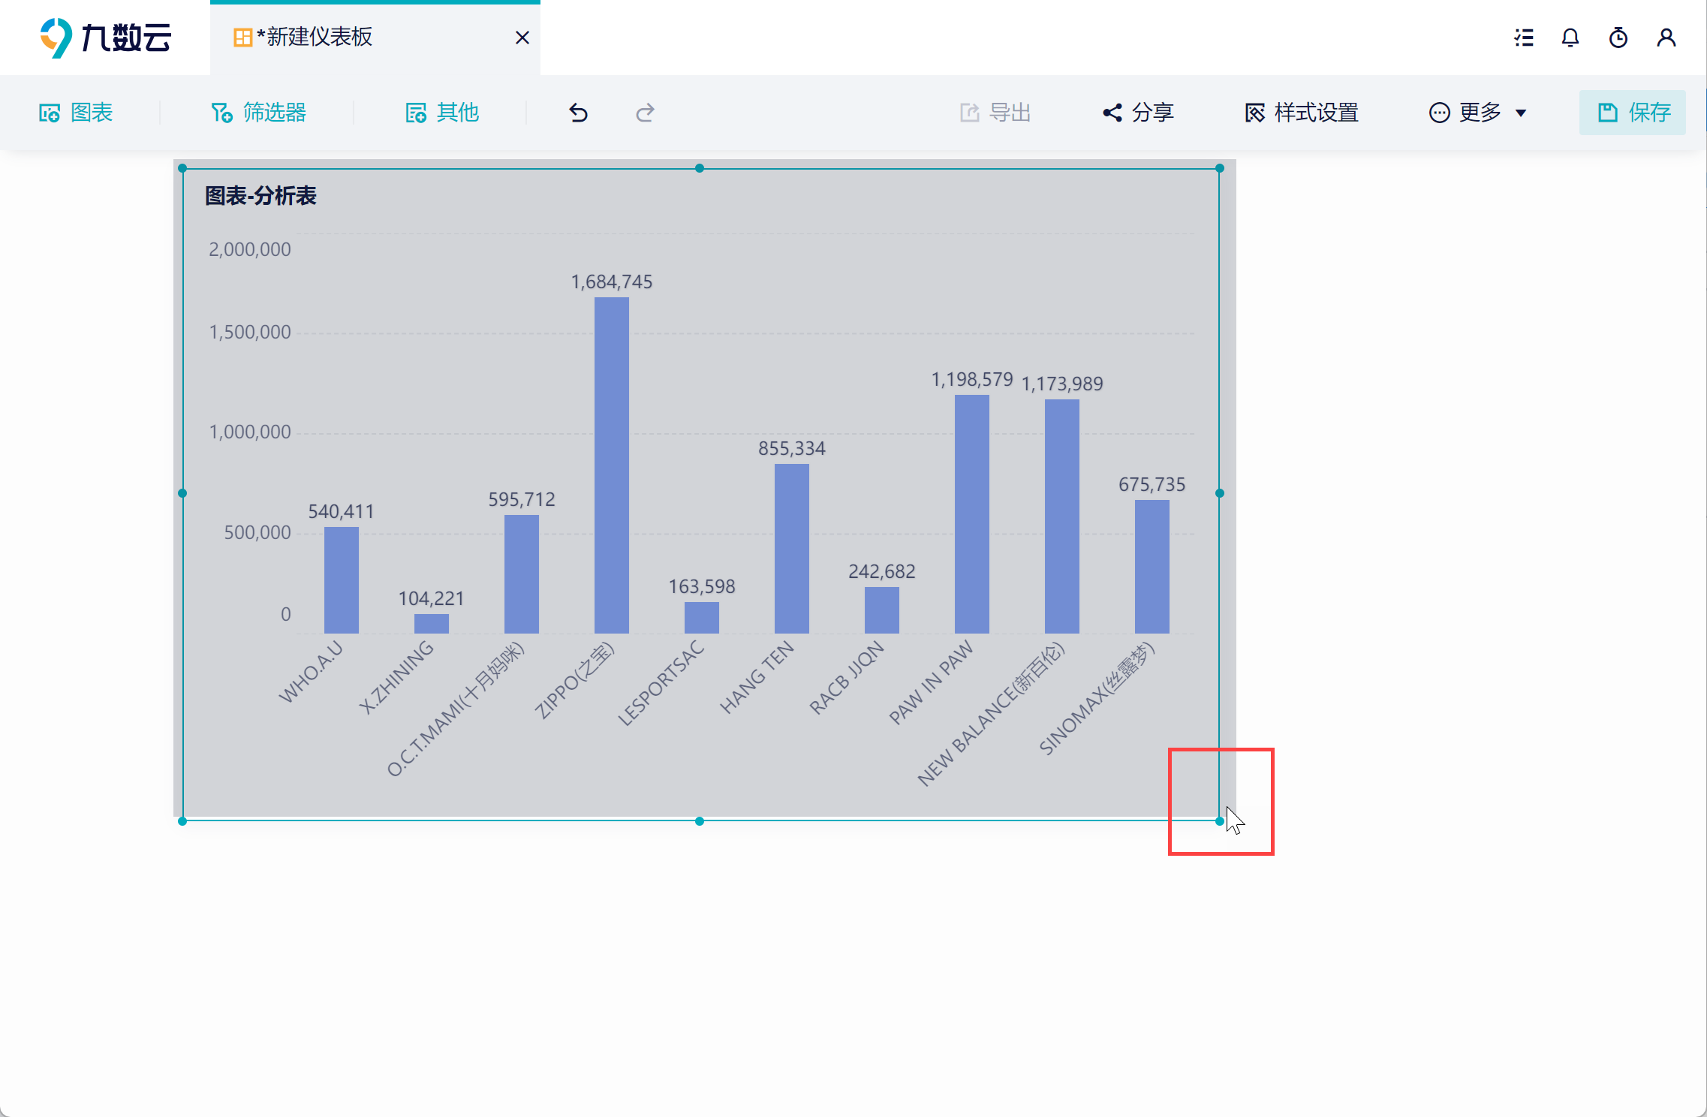Click the top-left chart resize handle
This screenshot has height=1117, width=1707.
[x=182, y=168]
